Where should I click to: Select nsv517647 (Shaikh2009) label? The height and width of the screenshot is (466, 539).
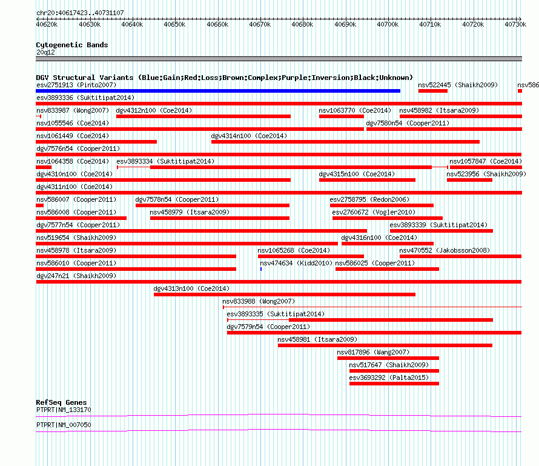pos(389,365)
